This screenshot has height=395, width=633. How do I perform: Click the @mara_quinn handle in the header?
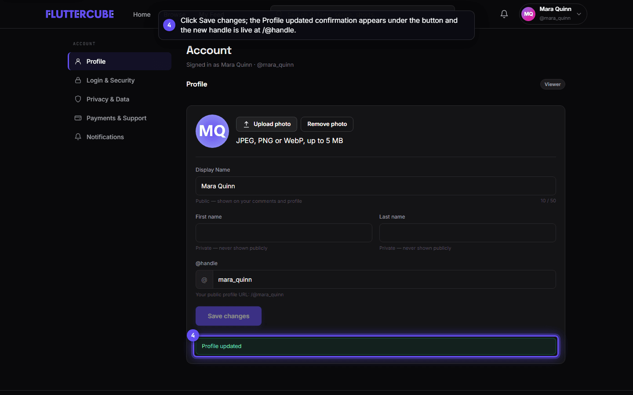pos(555,18)
